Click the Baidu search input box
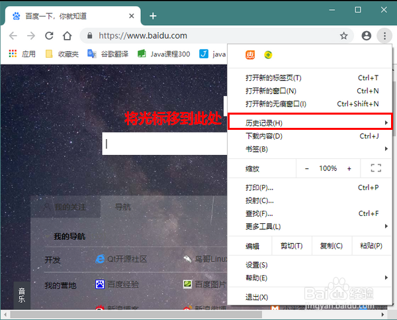 coord(165,144)
